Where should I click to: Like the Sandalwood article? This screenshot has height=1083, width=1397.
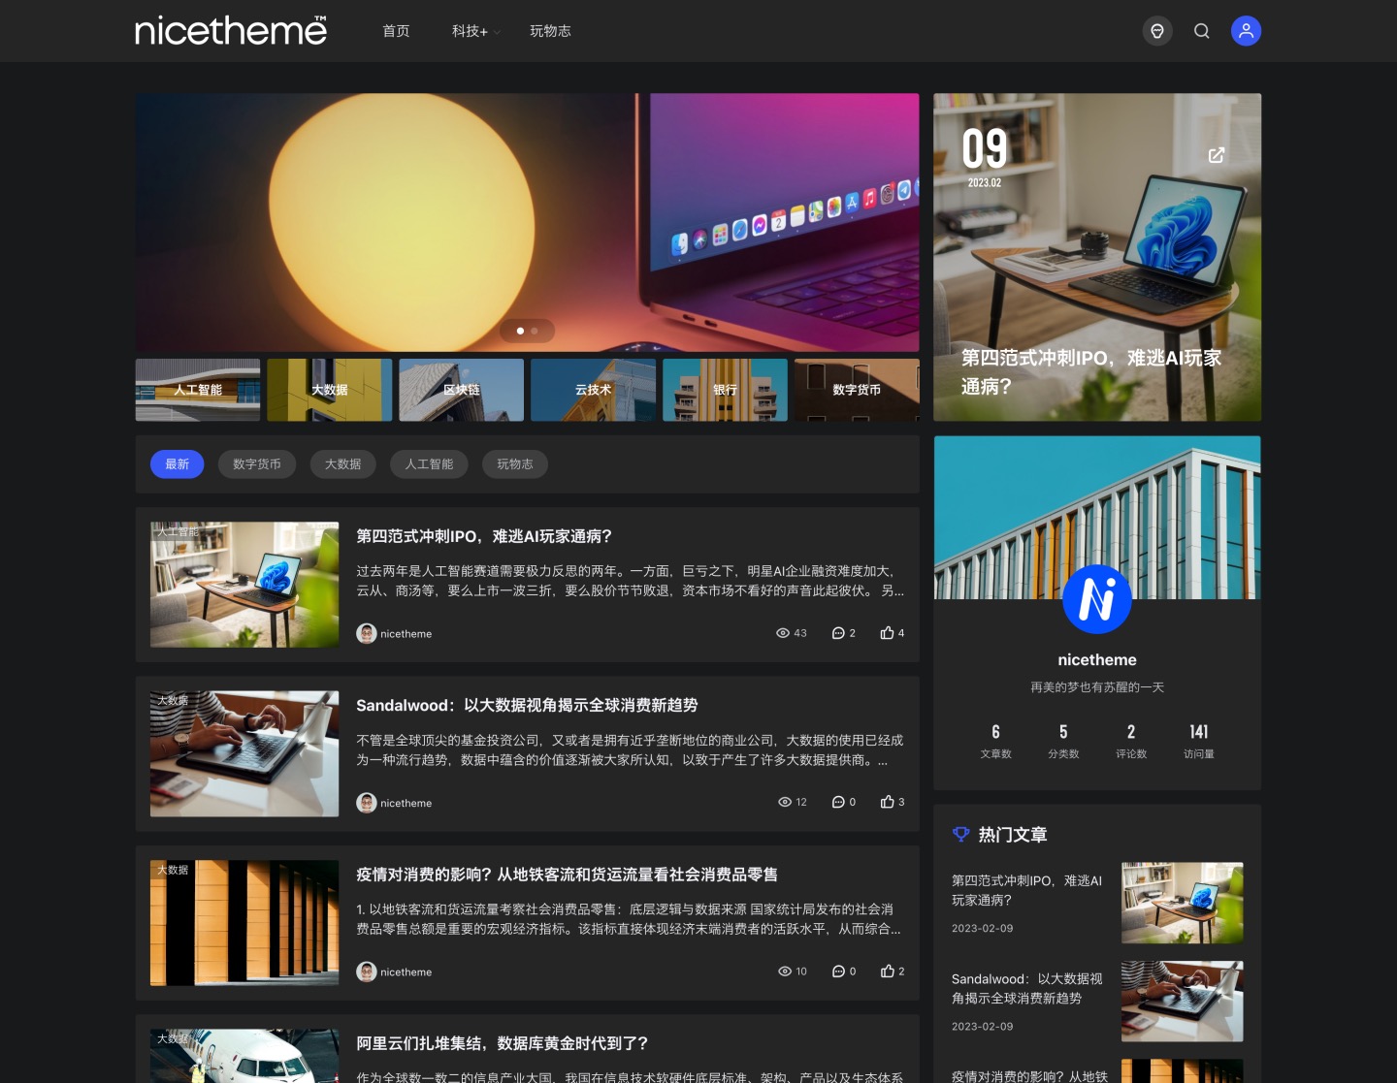point(887,802)
